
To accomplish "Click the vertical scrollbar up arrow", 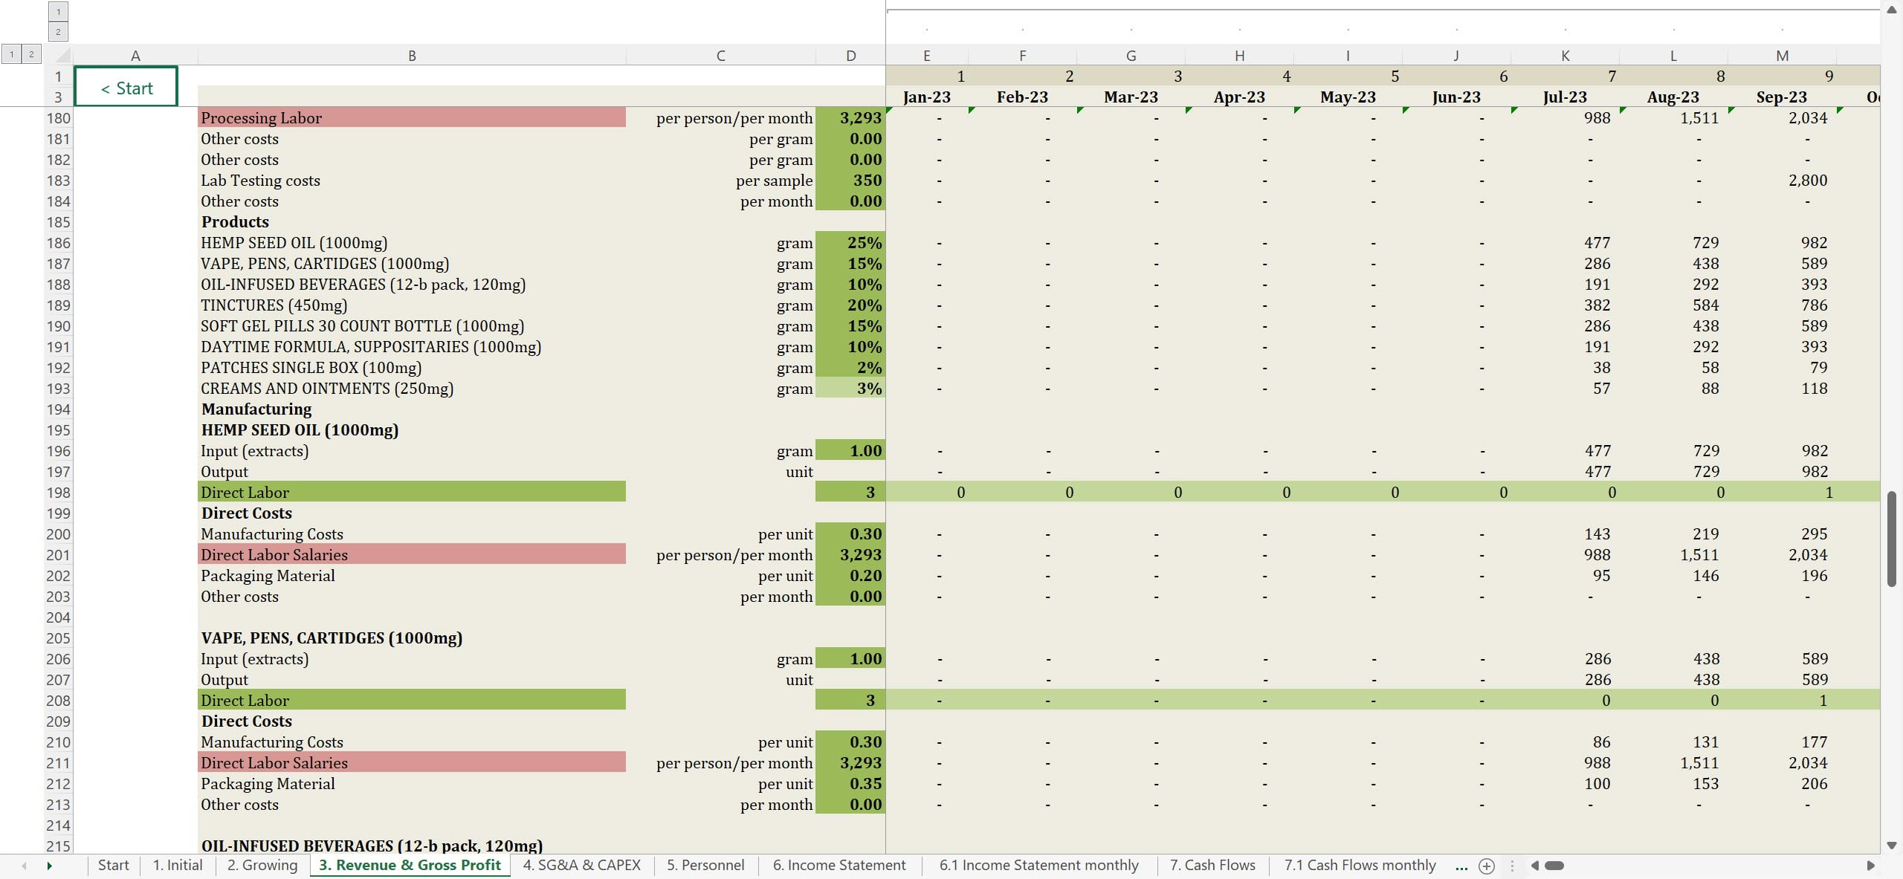I will tap(1892, 10).
